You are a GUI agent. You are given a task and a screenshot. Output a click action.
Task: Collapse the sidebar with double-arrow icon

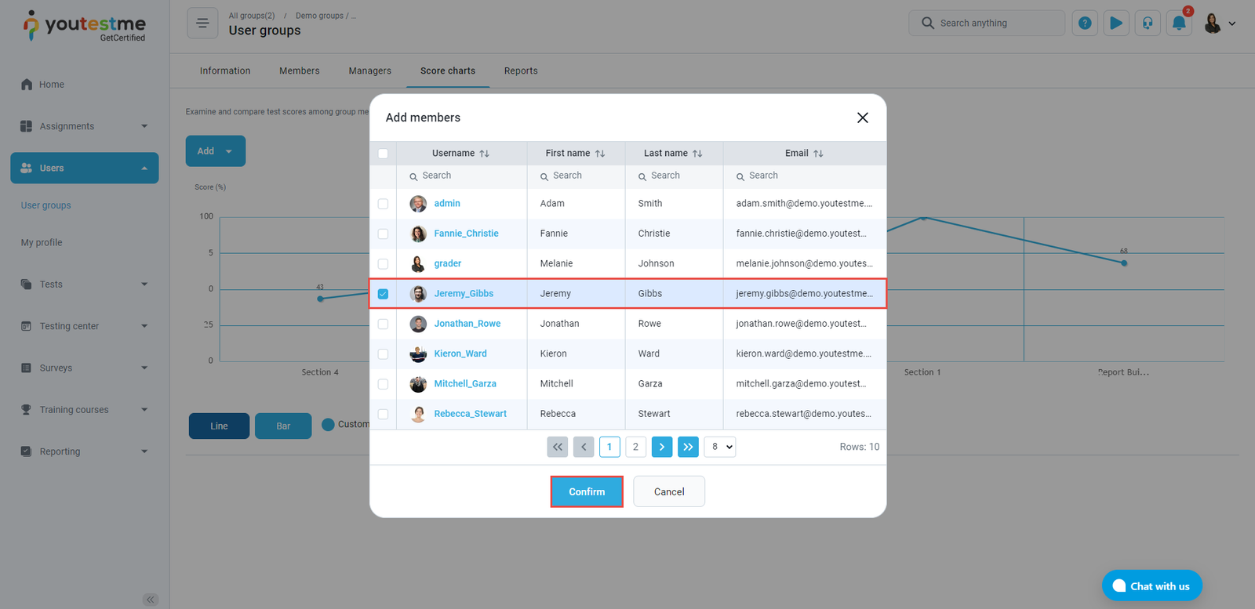point(151,600)
